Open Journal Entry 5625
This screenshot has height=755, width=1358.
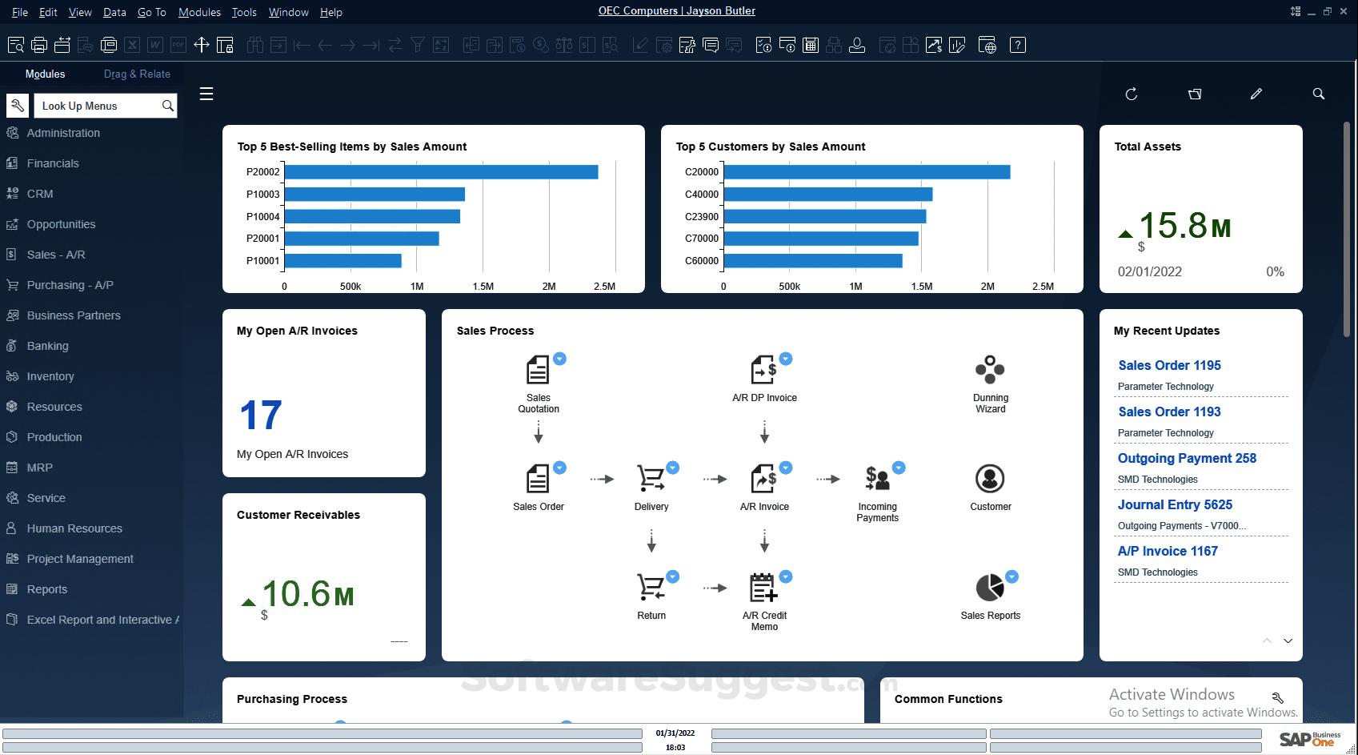pyautogui.click(x=1175, y=504)
